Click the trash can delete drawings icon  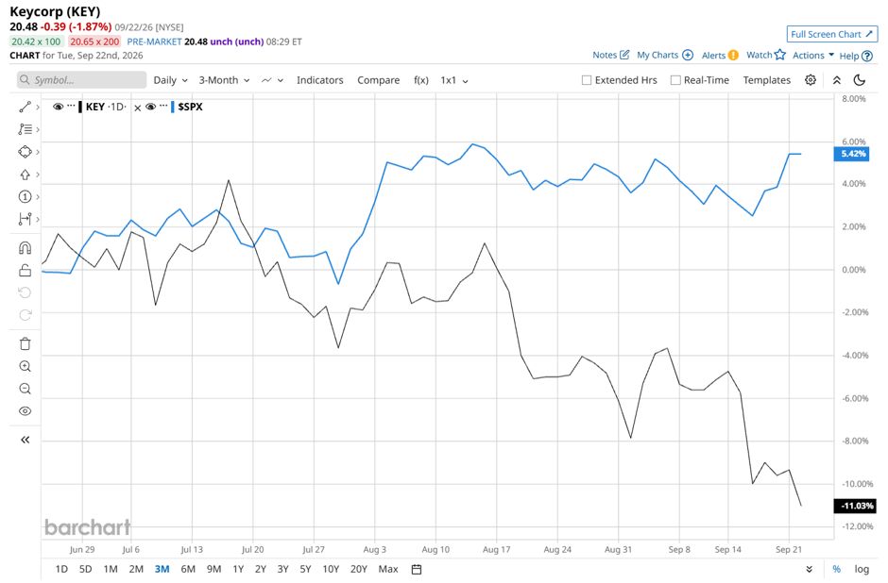coord(25,343)
